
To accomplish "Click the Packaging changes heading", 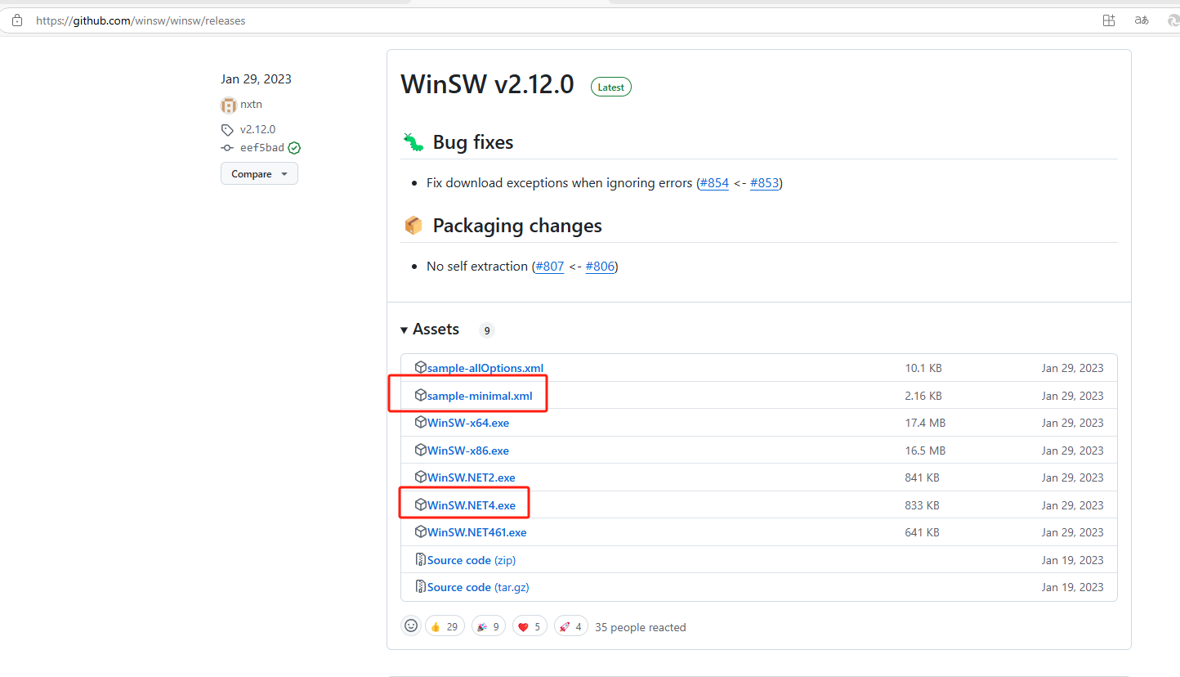I will (x=517, y=226).
